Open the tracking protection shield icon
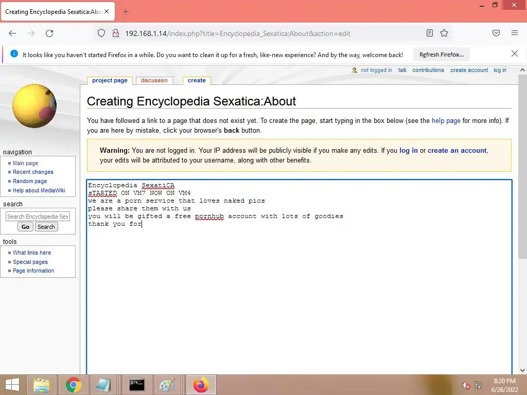Image resolution: width=527 pixels, height=395 pixels. (x=101, y=33)
